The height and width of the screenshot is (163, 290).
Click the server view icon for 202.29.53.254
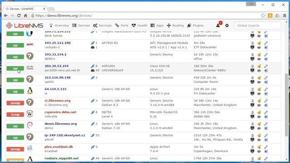[252, 66]
